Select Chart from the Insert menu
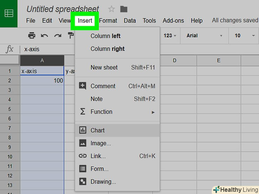 coord(97,130)
